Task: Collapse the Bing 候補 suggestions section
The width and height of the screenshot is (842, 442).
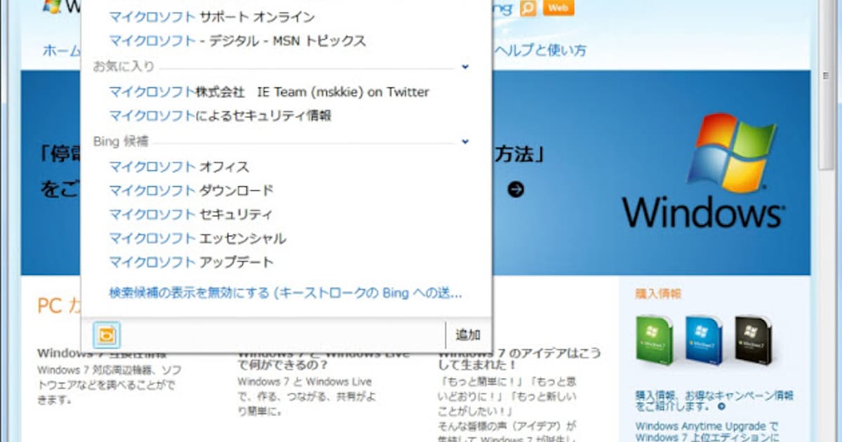Action: (465, 142)
